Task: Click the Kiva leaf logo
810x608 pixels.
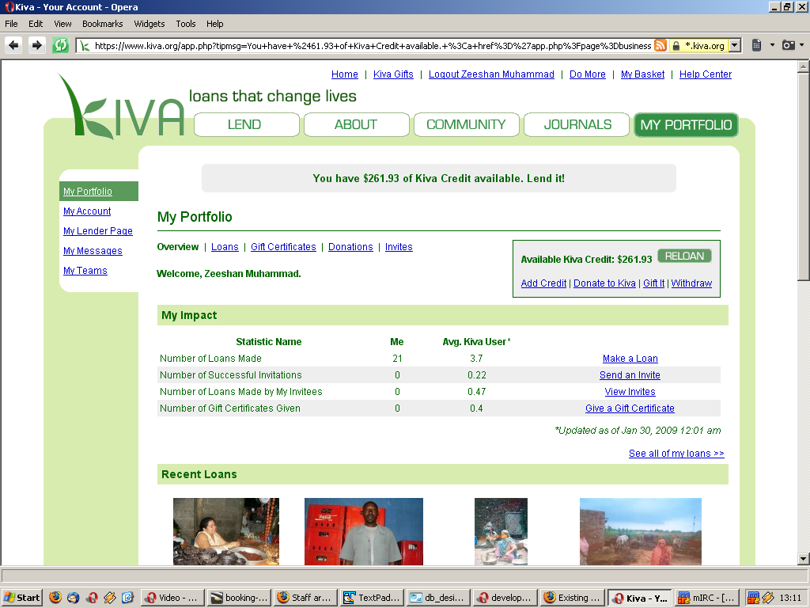Action: [120, 107]
